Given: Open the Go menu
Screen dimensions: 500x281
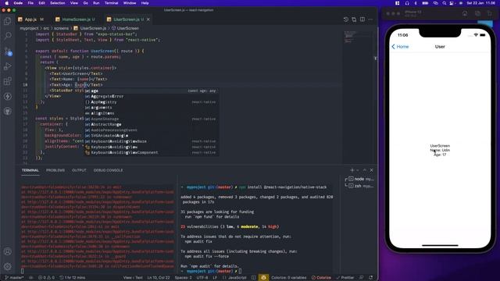Looking at the screenshot, I should (x=85, y=3).
